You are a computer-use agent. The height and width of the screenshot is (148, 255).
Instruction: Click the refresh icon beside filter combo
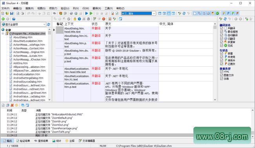(x=49, y=24)
